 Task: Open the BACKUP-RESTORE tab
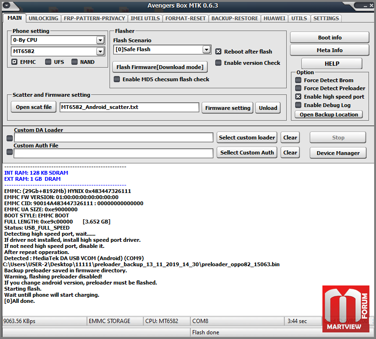pos(235,18)
